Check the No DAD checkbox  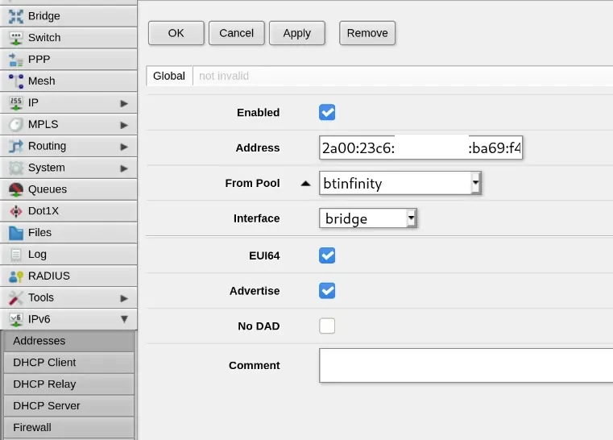click(327, 326)
